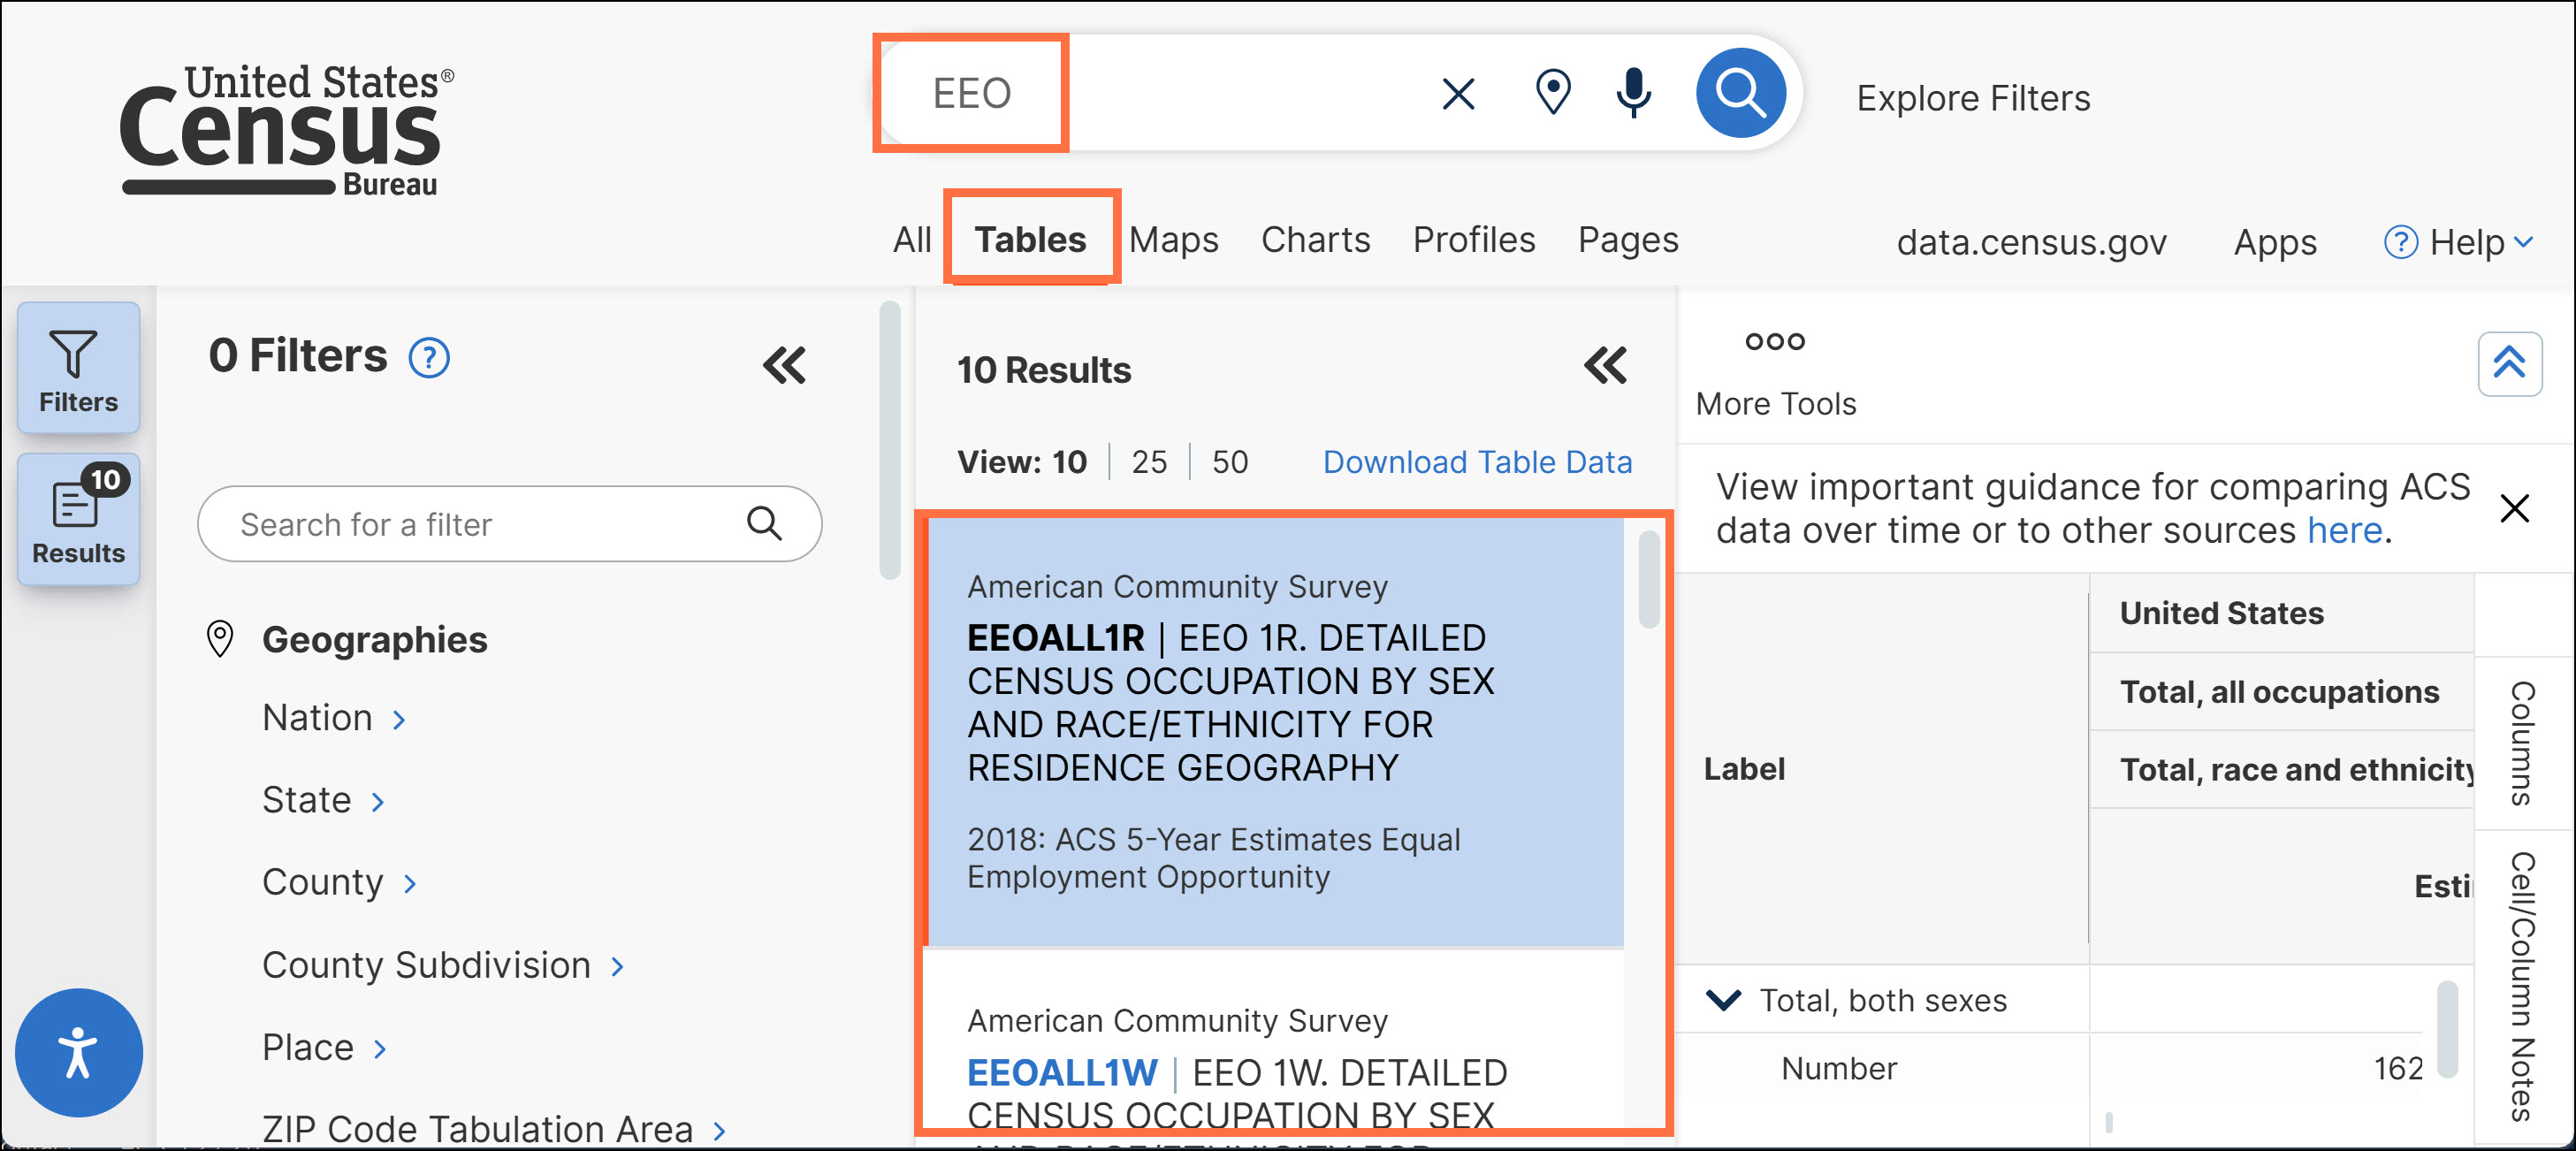The height and width of the screenshot is (1151, 2576).
Task: Click the Download Table Data link
Action: click(x=1476, y=462)
